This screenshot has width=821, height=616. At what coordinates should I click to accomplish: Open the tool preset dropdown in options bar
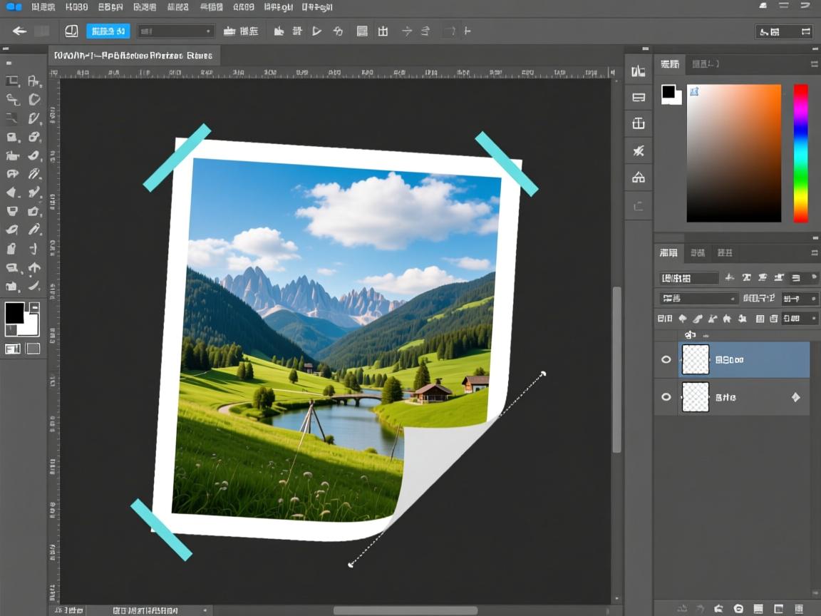click(x=177, y=31)
